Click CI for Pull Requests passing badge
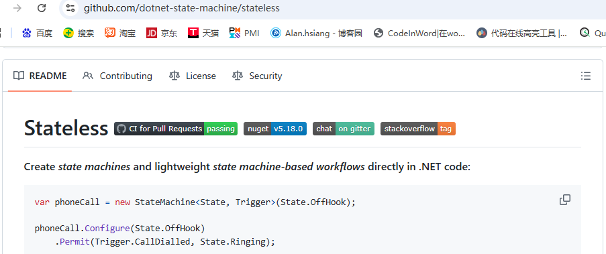This screenshot has width=606, height=254. tap(176, 129)
